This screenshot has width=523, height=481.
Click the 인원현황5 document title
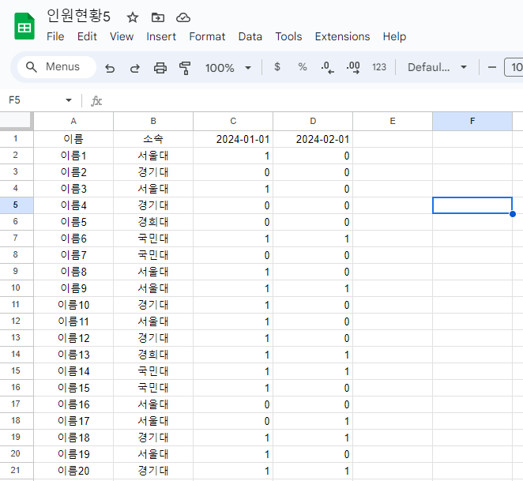pos(78,16)
